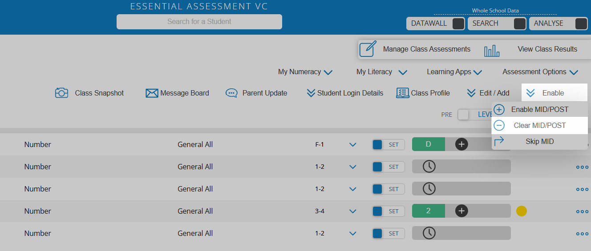Open the ANALYSE whole school data button
Viewport: 591px width, 251px height.
click(559, 24)
